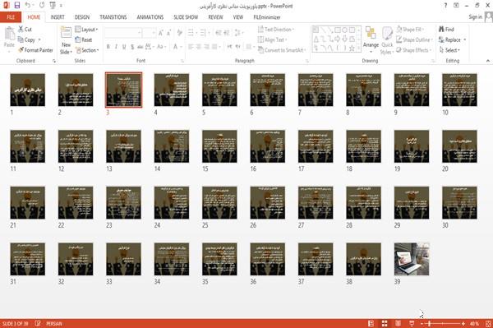
Task: Open the font name combo box
Action: pyautogui.click(x=123, y=33)
